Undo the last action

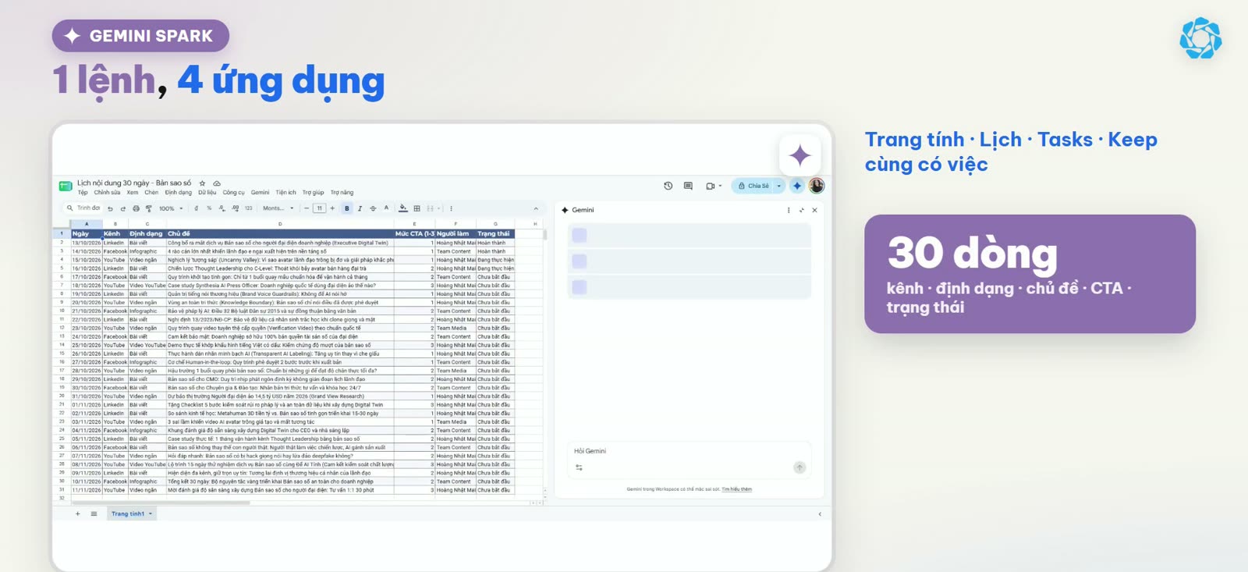pos(110,208)
